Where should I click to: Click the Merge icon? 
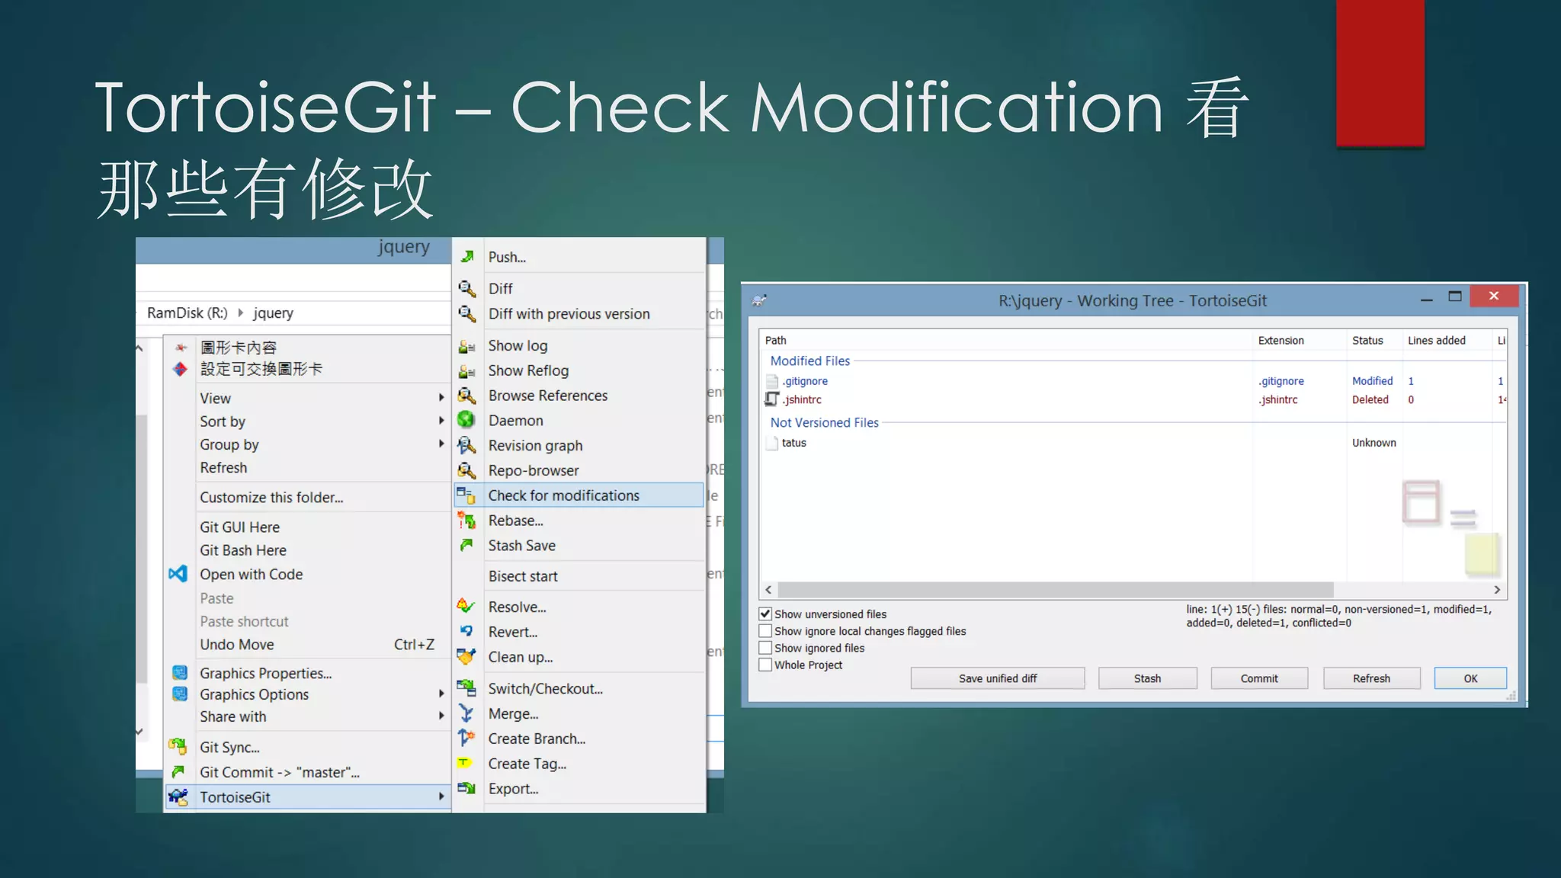tap(466, 713)
